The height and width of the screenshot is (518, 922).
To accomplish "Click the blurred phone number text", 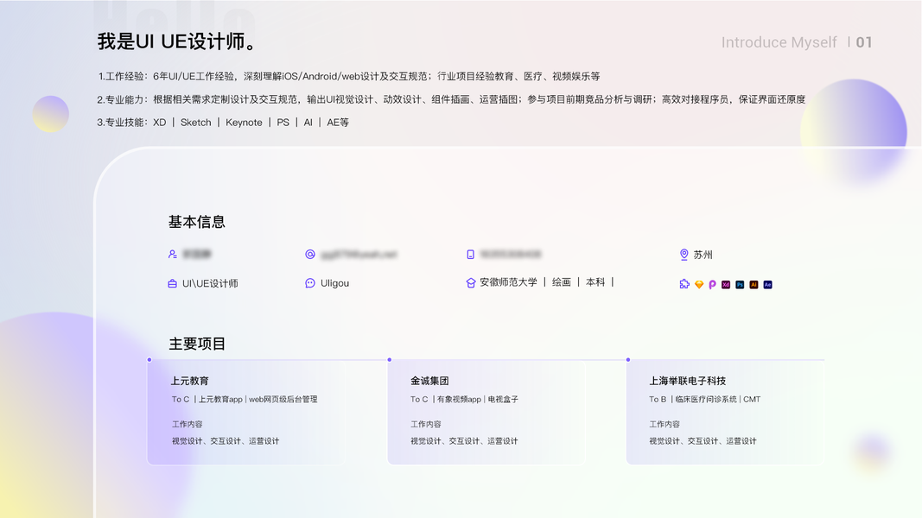I will point(511,255).
